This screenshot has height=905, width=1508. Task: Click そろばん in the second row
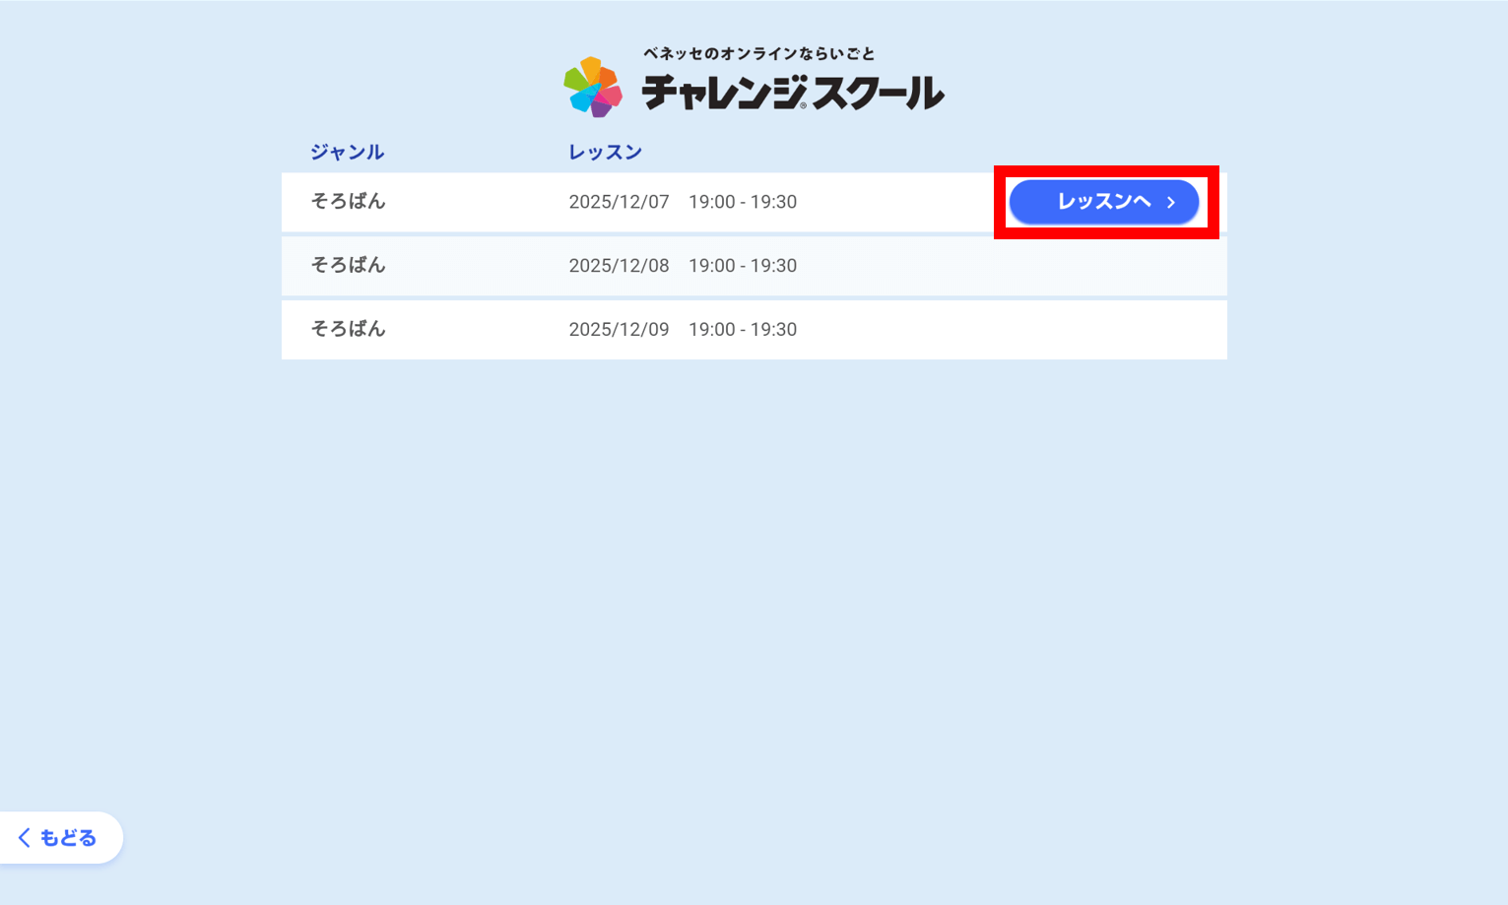coord(349,265)
